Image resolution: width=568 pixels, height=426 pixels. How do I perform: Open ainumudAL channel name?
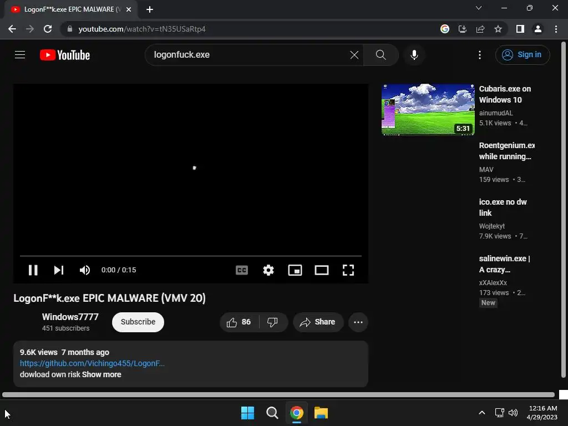coord(496,113)
